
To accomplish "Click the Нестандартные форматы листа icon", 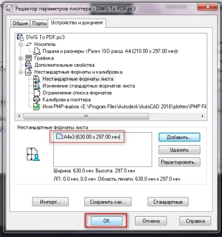I will (37, 79).
